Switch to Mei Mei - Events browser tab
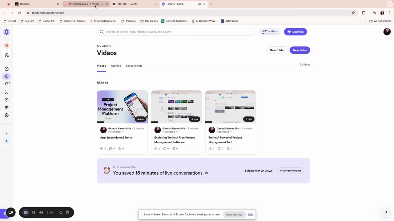 tap(135, 4)
